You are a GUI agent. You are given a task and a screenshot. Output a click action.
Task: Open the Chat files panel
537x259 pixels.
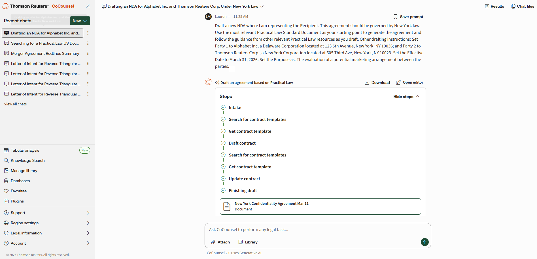[x=523, y=6]
